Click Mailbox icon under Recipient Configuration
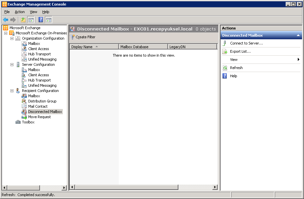The width and height of the screenshot is (304, 199). click(24, 96)
